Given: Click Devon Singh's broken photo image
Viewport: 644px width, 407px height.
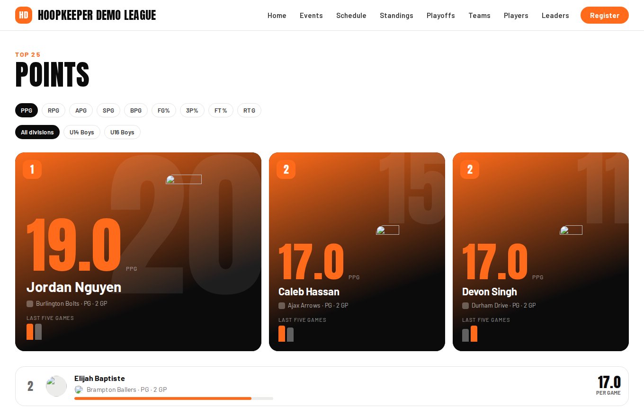Looking at the screenshot, I should click(571, 230).
